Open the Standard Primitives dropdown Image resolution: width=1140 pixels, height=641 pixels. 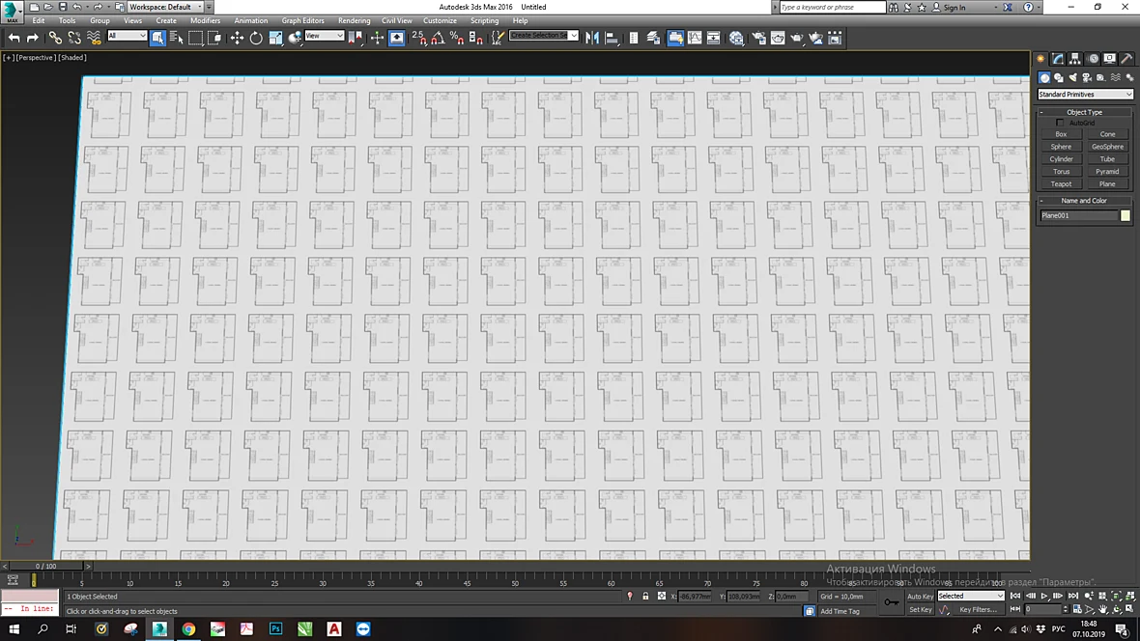tap(1085, 95)
